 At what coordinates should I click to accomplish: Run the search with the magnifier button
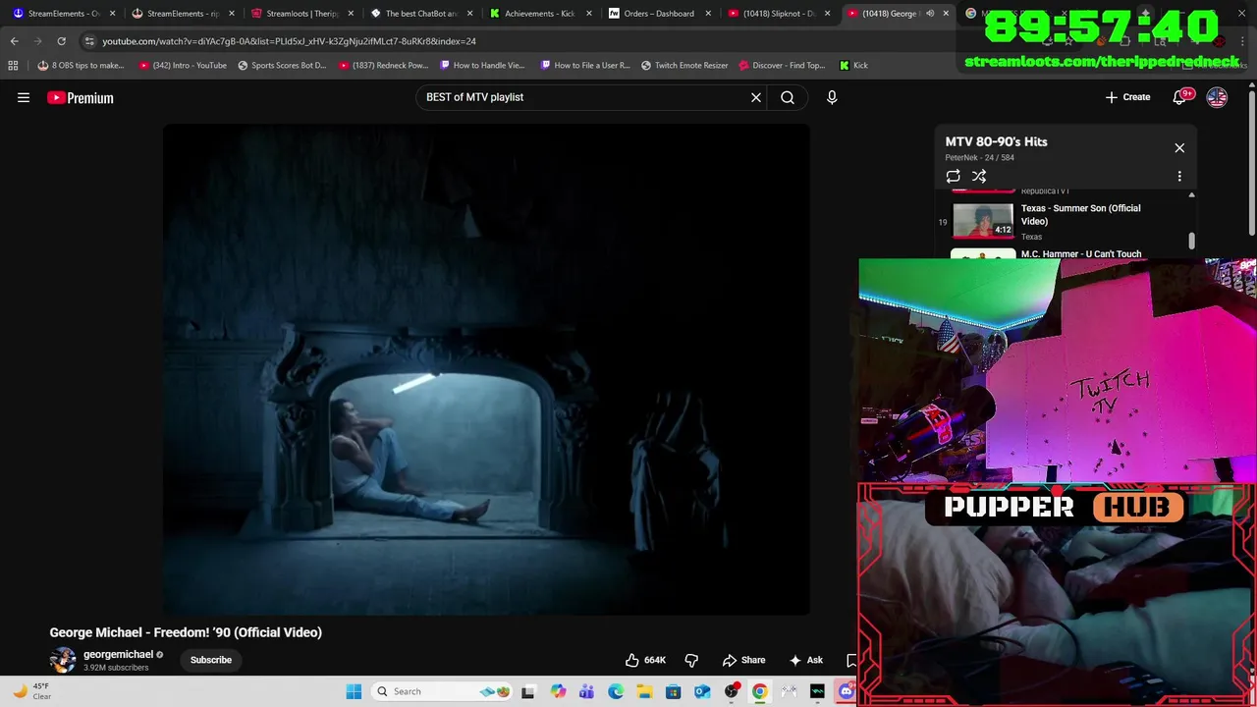(788, 97)
